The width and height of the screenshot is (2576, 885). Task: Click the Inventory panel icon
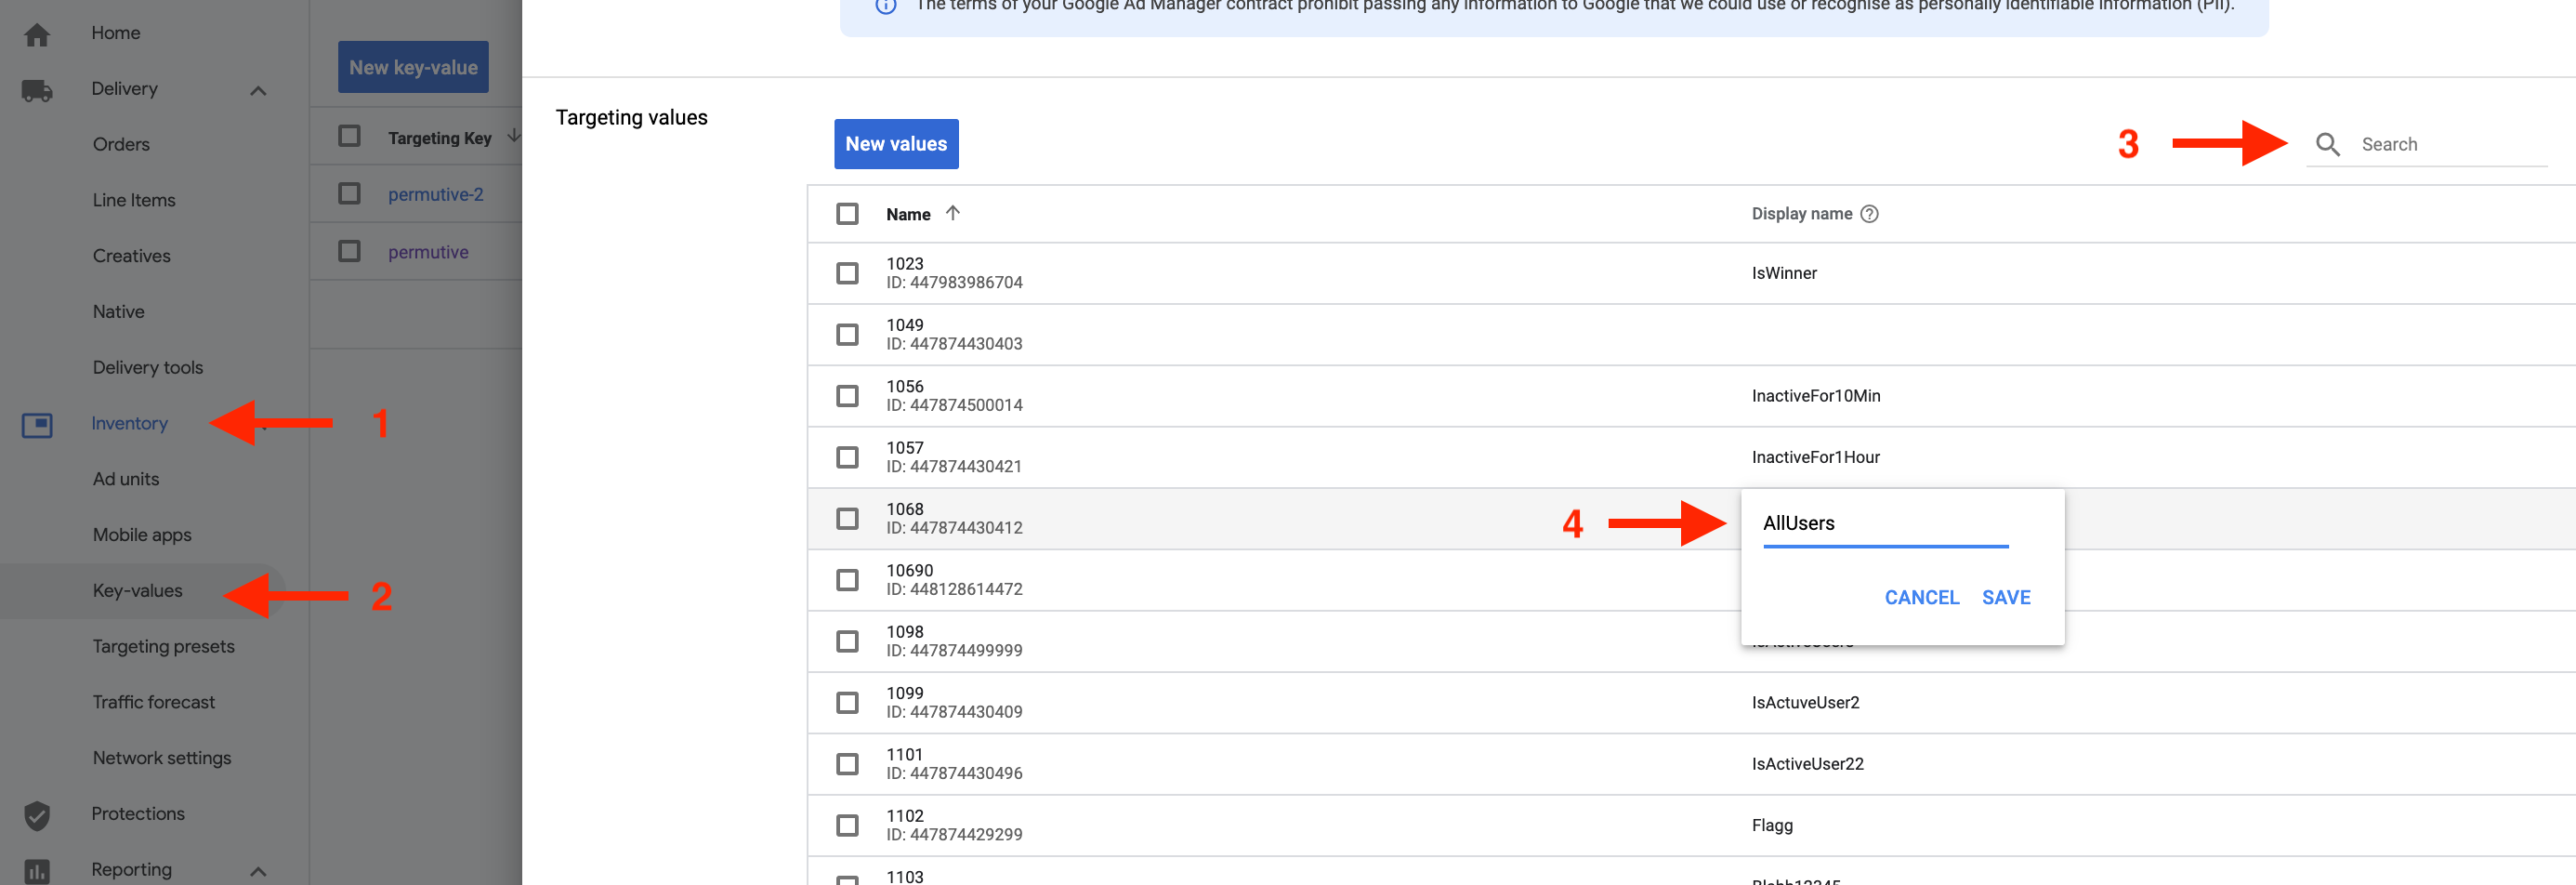pos(37,425)
